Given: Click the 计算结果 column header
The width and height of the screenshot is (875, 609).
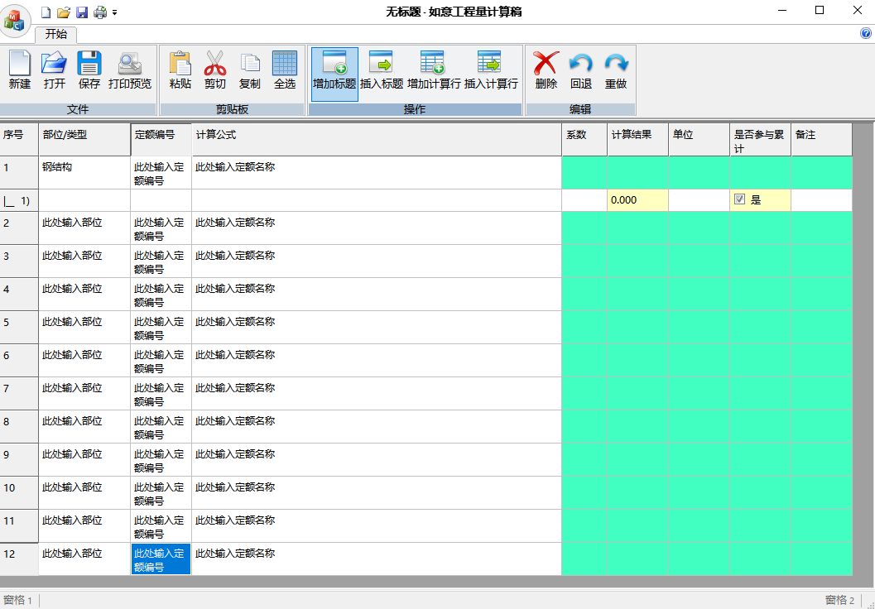Looking at the screenshot, I should (638, 139).
